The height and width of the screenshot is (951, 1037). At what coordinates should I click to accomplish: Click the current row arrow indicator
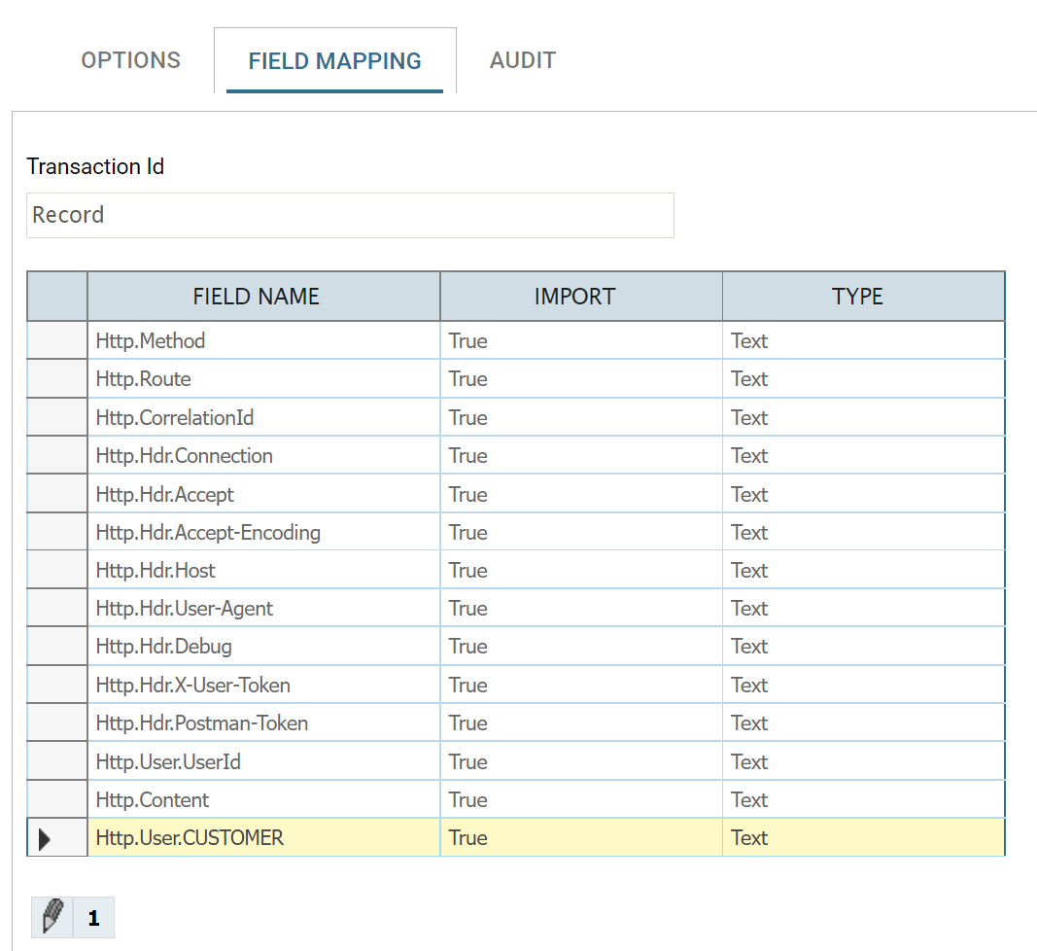pyautogui.click(x=46, y=838)
